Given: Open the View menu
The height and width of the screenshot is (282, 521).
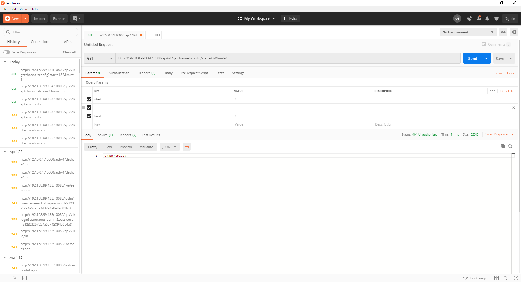Looking at the screenshot, I should click(x=23, y=9).
